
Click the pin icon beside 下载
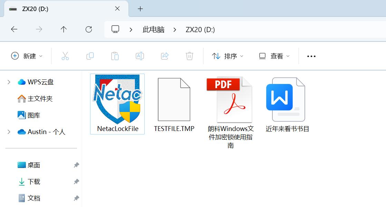point(77,182)
